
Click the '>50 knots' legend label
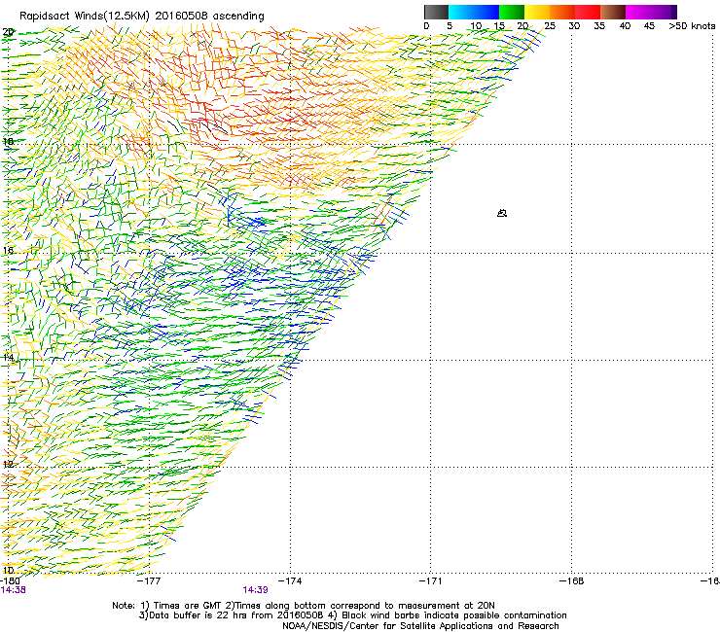click(692, 26)
